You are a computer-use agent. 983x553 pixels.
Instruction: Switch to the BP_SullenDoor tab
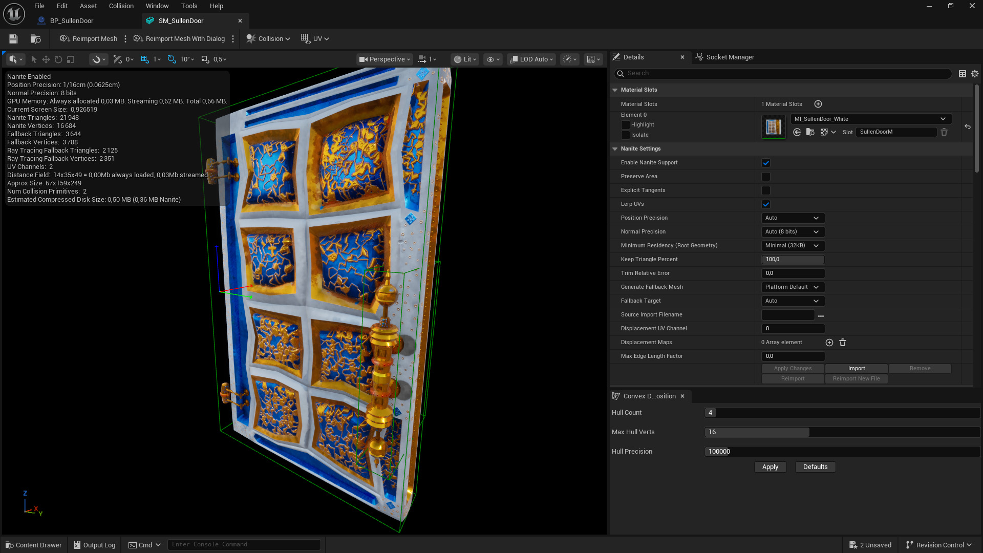(x=72, y=20)
